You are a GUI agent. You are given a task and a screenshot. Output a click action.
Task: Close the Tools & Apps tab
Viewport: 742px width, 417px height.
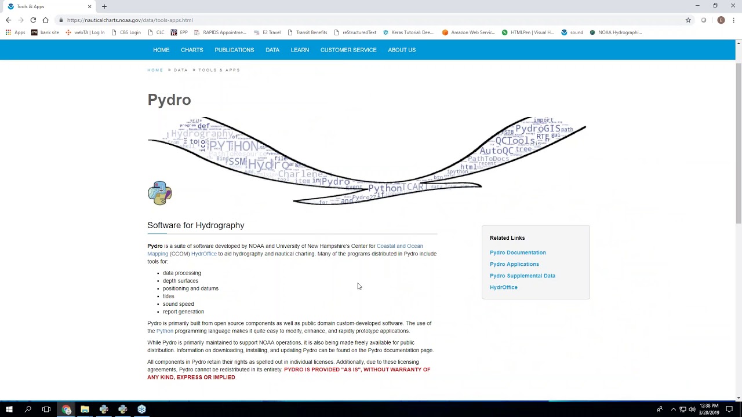[89, 6]
